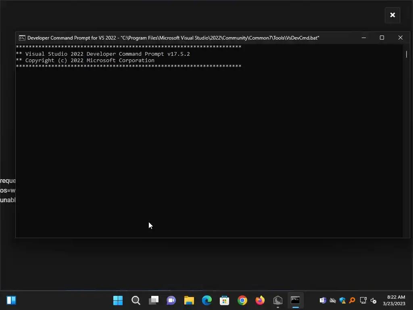Open the gray running app icon beside Firefox
Screen dimensions: 413x310
click(277, 300)
